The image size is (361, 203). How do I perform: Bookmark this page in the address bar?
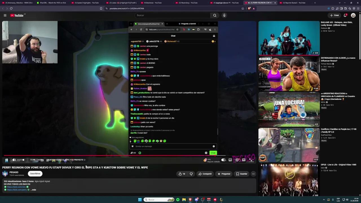coord(101,8)
